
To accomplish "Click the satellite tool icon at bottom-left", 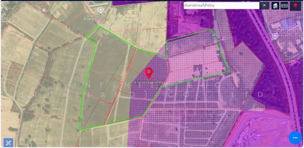I will tap(8, 143).
